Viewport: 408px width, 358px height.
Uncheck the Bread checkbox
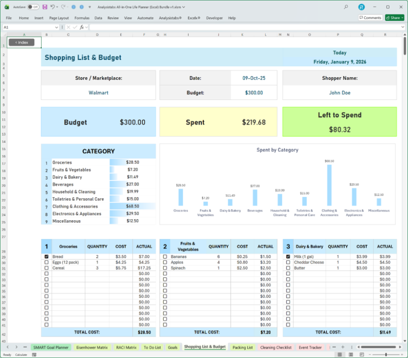(x=46, y=257)
